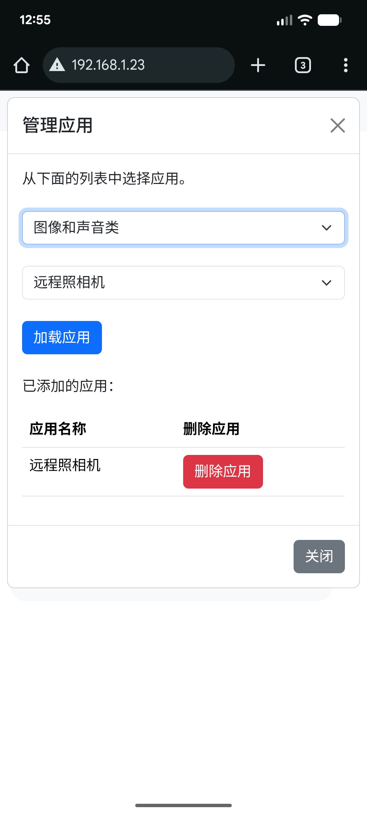
Task: Expand the 图像和声音类 category dropdown
Action: point(183,228)
